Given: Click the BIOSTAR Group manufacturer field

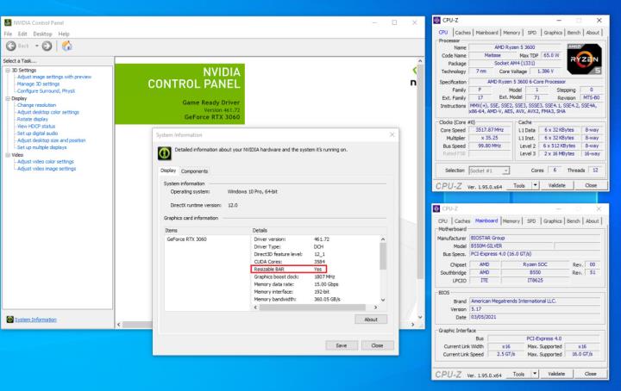Looking at the screenshot, I should (x=535, y=238).
